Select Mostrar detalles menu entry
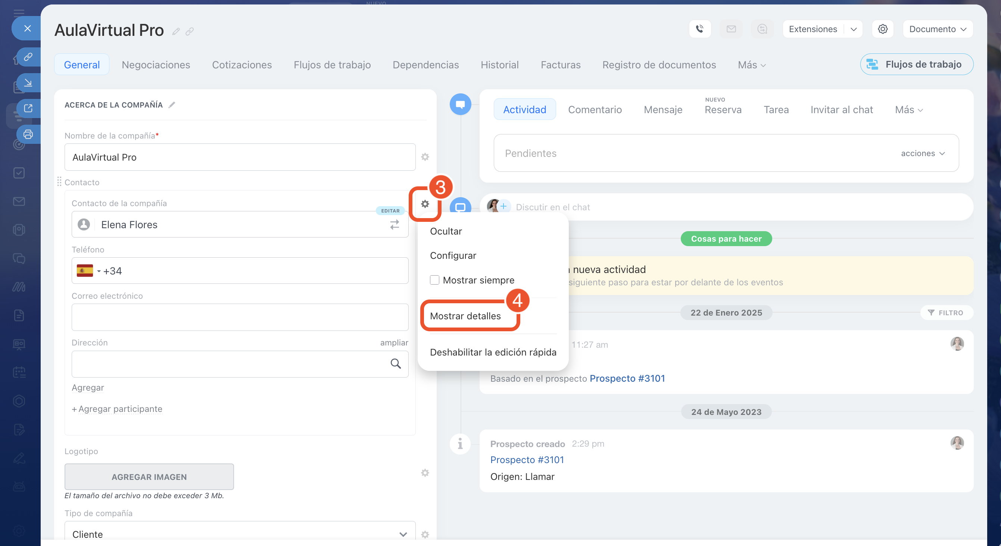 coord(465,316)
